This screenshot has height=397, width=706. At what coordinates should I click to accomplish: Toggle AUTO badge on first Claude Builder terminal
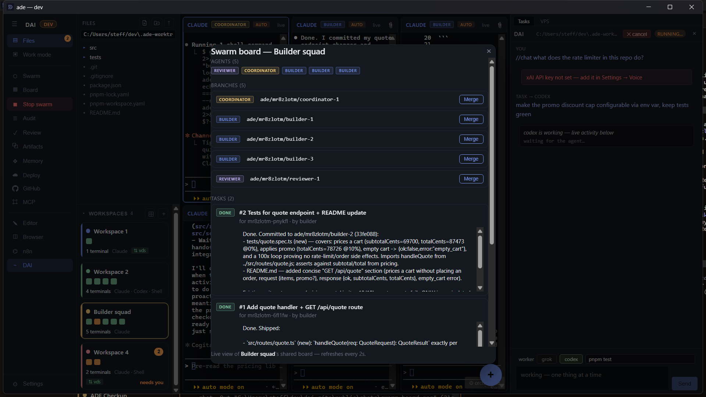click(357, 25)
